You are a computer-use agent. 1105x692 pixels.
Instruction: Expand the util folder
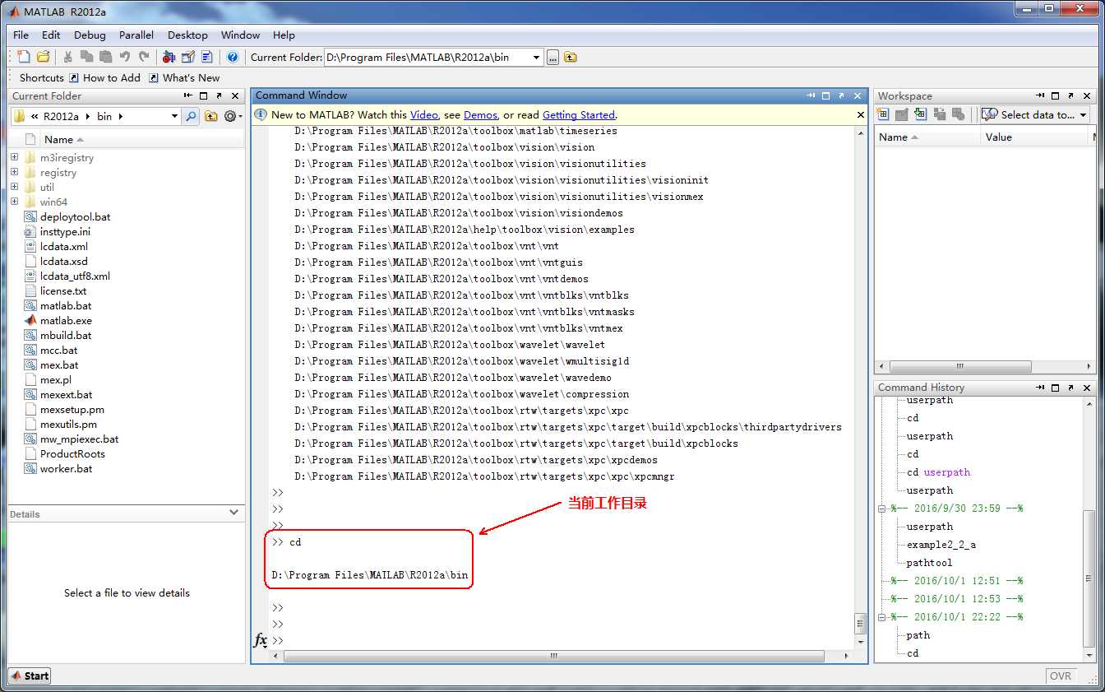tap(14, 187)
